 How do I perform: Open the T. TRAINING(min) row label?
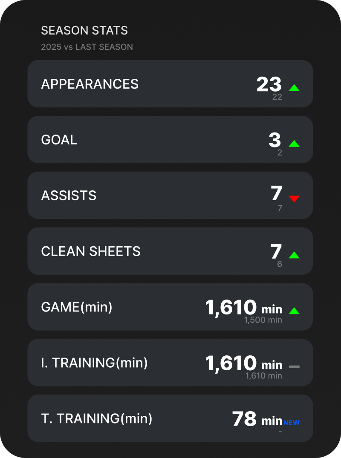(x=97, y=418)
